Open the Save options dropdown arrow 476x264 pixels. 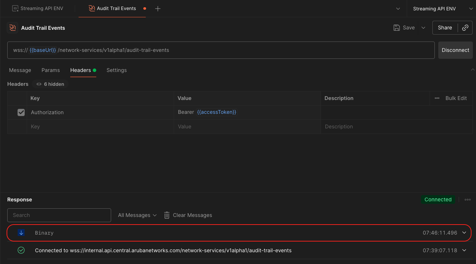tap(423, 28)
